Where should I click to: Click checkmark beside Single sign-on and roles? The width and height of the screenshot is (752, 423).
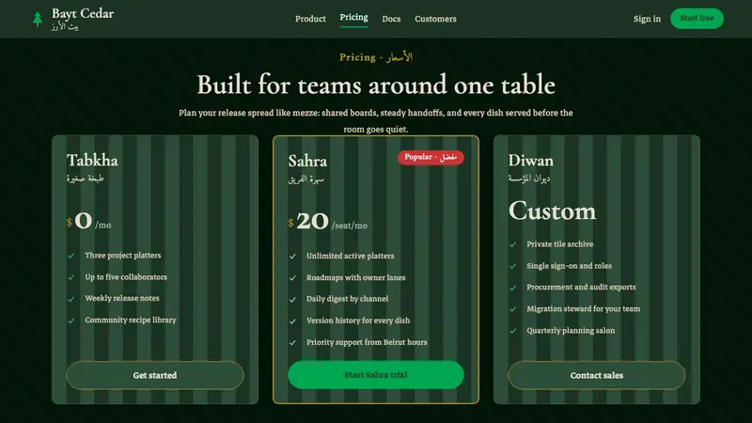[512, 266]
